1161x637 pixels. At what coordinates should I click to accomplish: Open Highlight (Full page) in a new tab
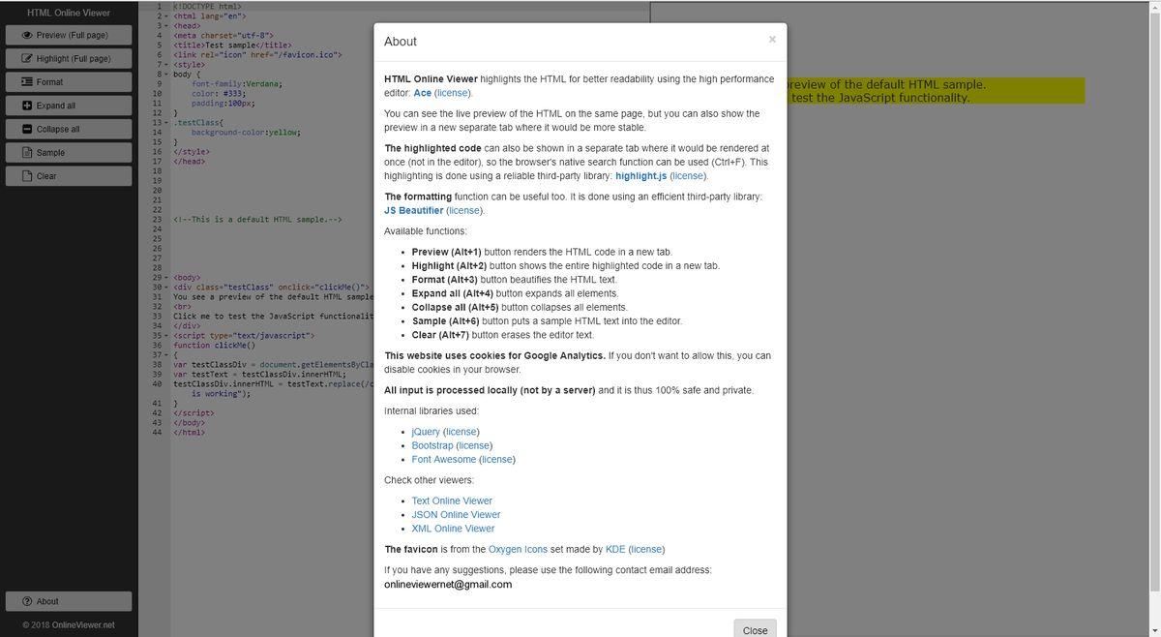68,58
